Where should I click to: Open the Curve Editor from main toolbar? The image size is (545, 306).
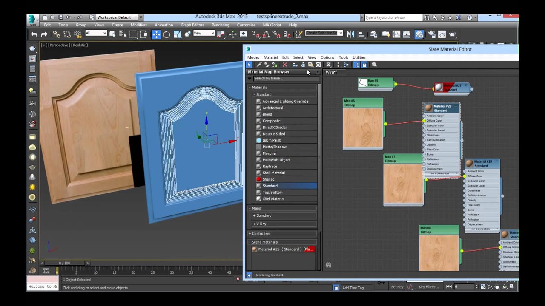(396, 34)
